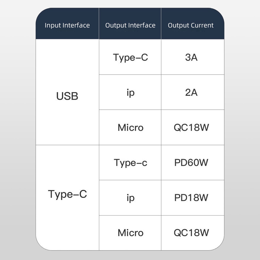Image resolution: width=260 pixels, height=260 pixels.
Task: Select the PD60W output current cell
Action: [x=191, y=163]
